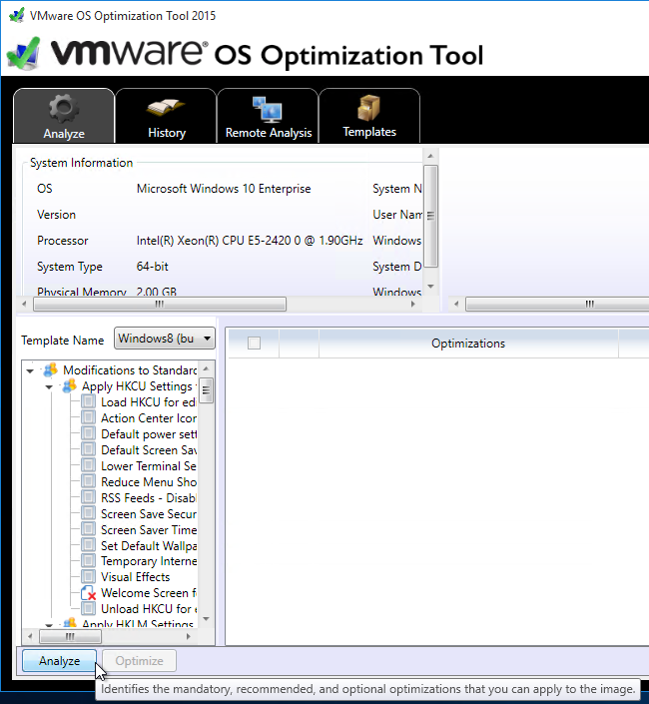Click System Information horizontal scrollbar left arrow
Image resolution: width=649 pixels, height=704 pixels.
point(24,304)
